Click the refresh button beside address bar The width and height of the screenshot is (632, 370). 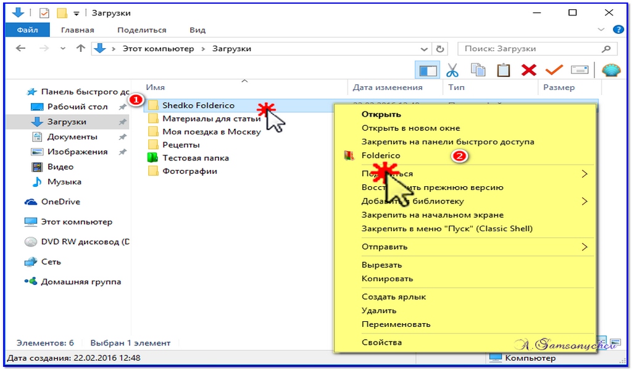pyautogui.click(x=440, y=49)
